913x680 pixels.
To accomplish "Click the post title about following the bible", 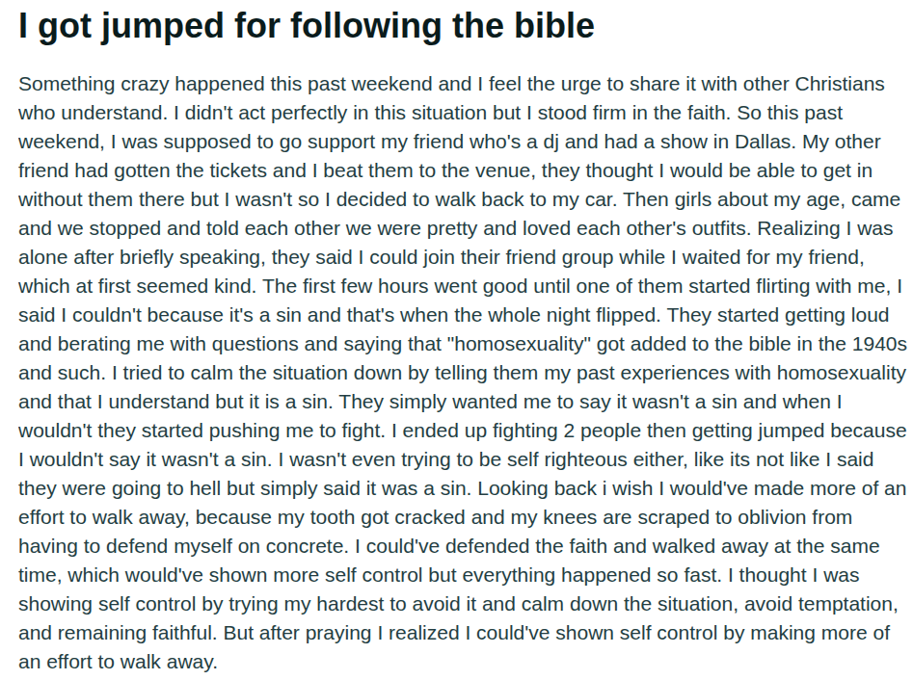I will (307, 26).
